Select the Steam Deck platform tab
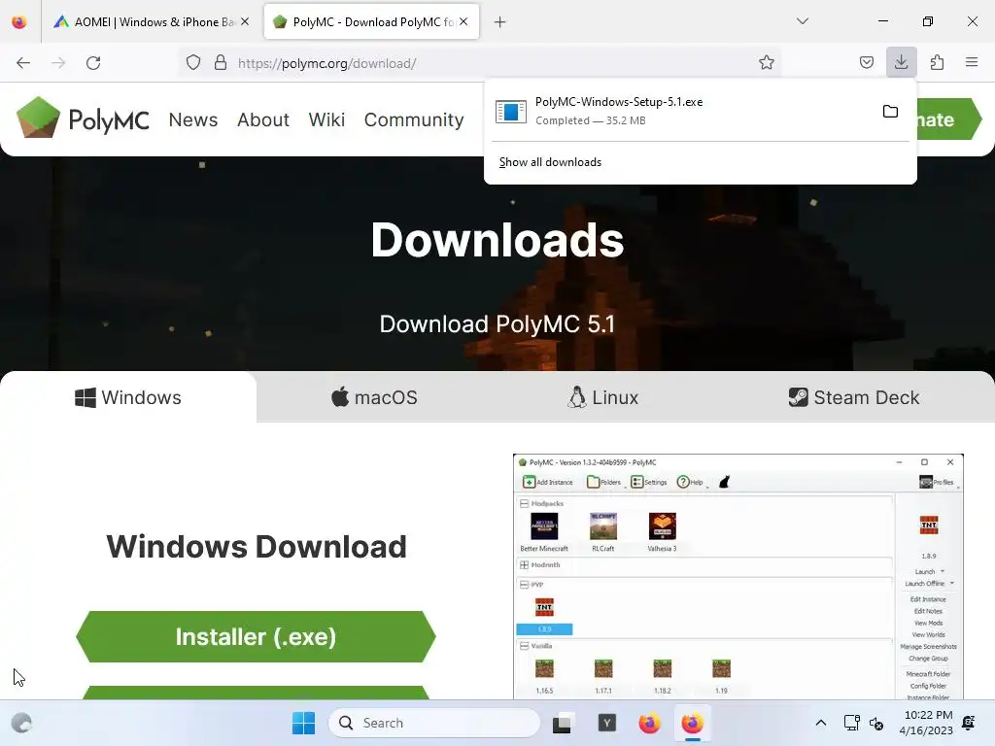995x746 pixels. [853, 397]
